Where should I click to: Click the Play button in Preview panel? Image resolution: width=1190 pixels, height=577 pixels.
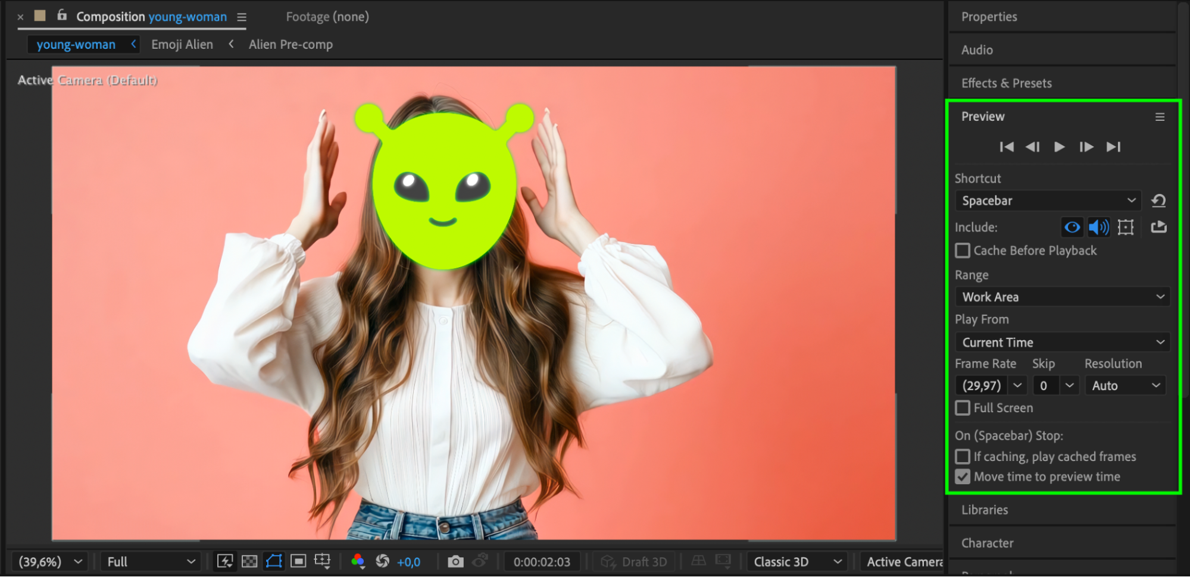(1059, 147)
